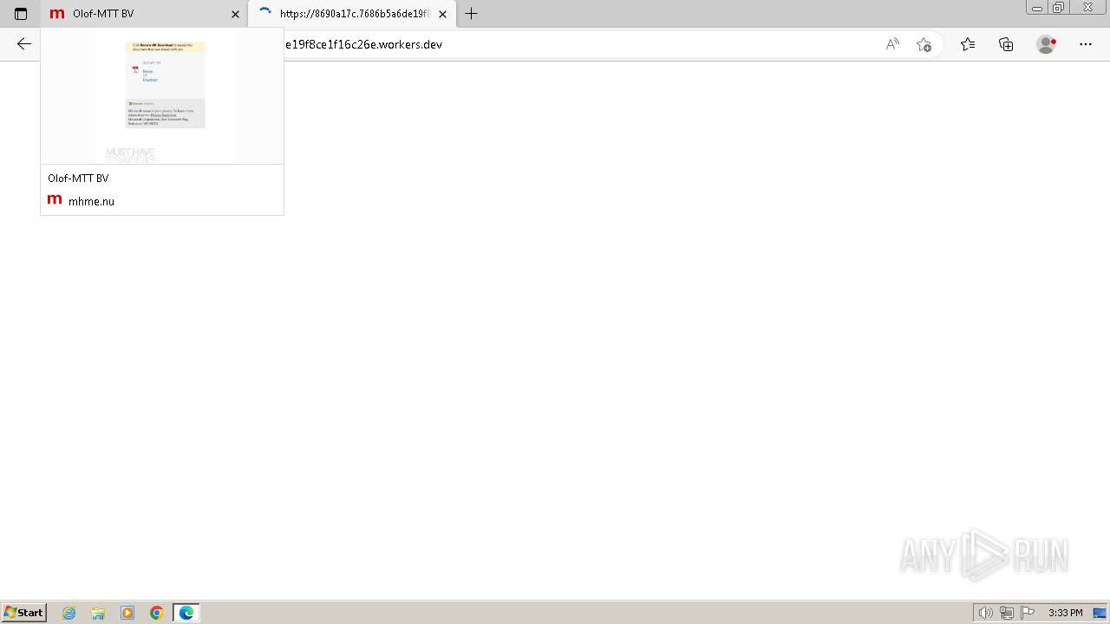
Task: Open the user profile menu
Action: (x=1047, y=44)
